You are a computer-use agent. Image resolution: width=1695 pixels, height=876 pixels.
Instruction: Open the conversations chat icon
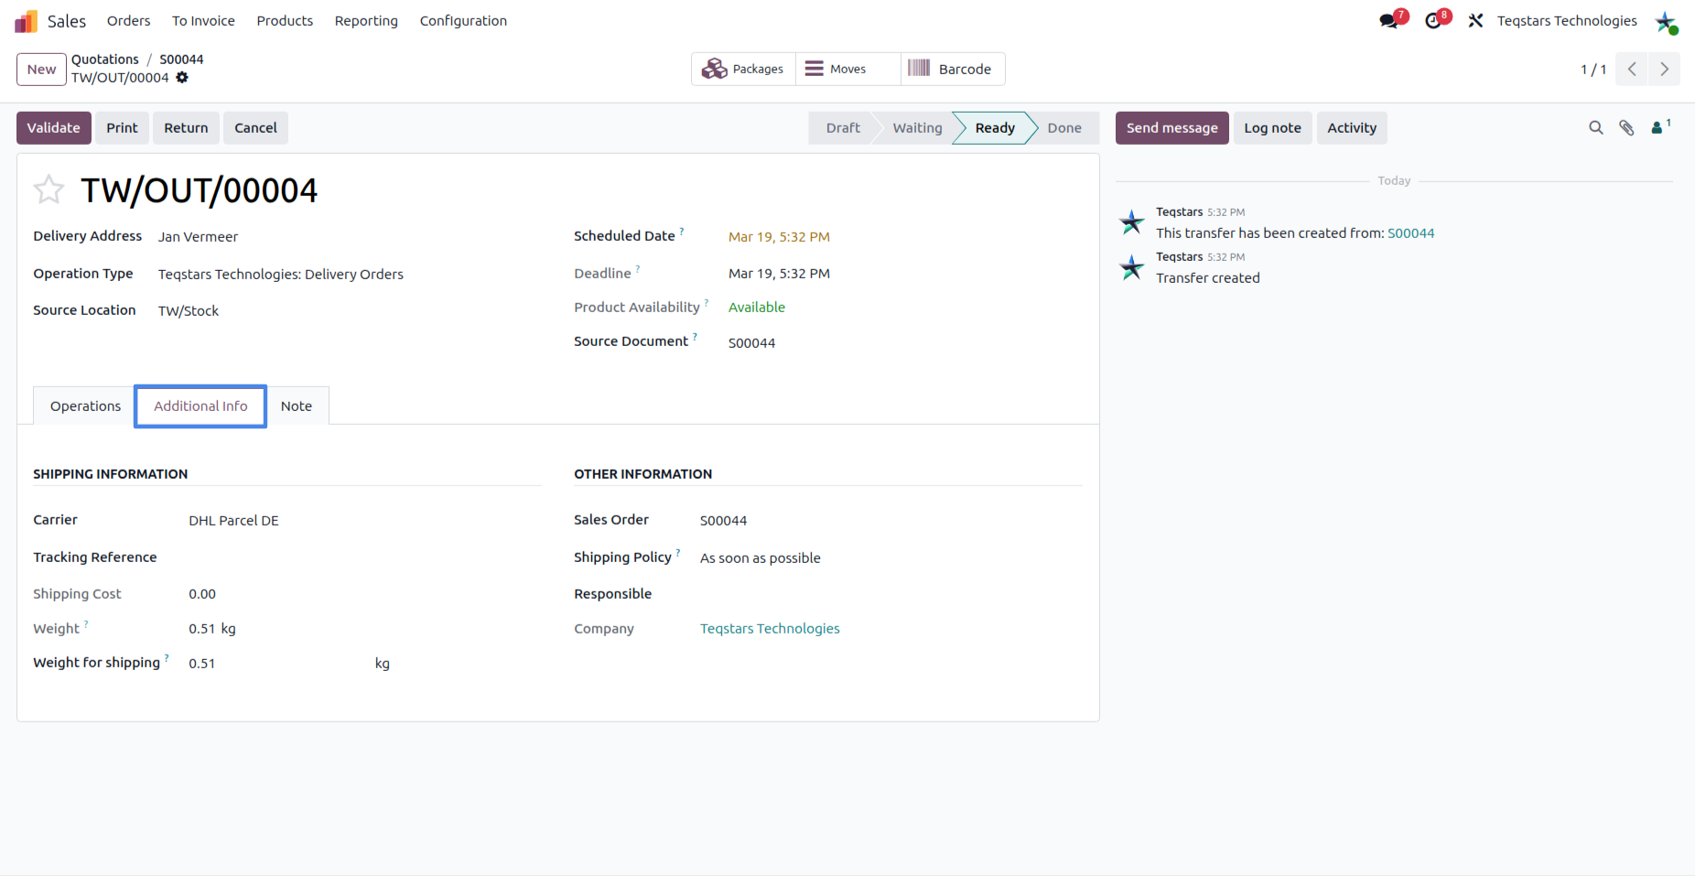click(1389, 21)
